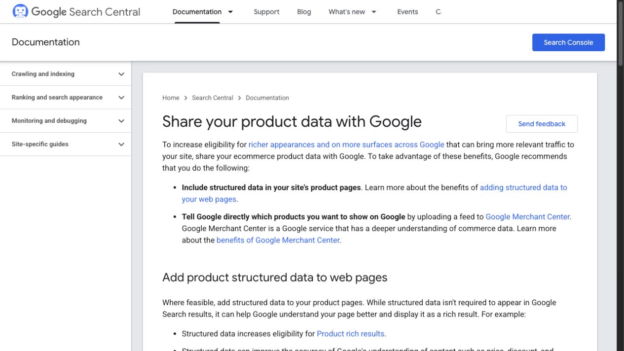Viewport: 624px width, 351px height.
Task: Click the Send feedback button
Action: (542, 124)
